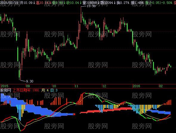
Task: Select the 02 month marker on the time axis
Action: click(x=161, y=86)
